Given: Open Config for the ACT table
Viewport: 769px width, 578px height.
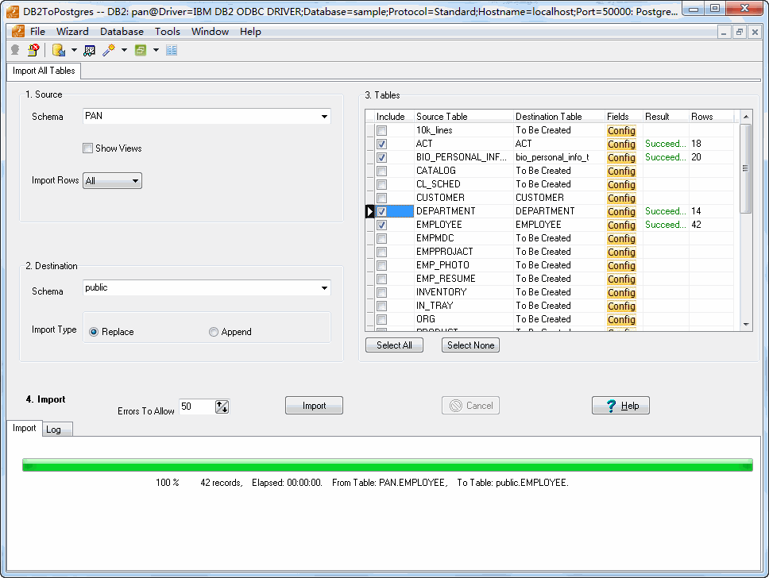Looking at the screenshot, I should pyautogui.click(x=621, y=144).
